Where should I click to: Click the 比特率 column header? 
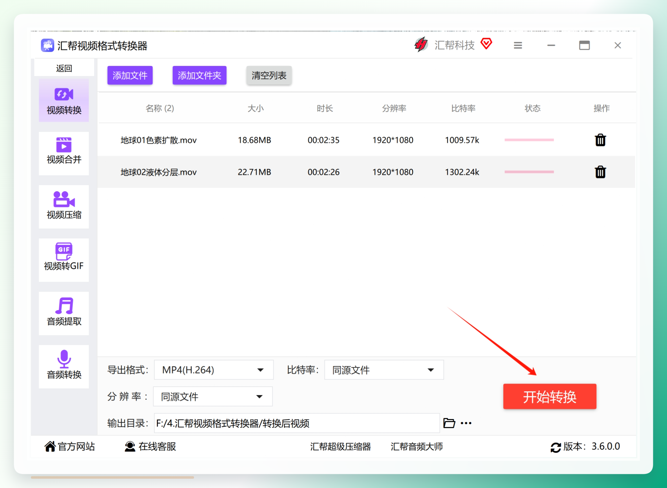click(x=463, y=108)
